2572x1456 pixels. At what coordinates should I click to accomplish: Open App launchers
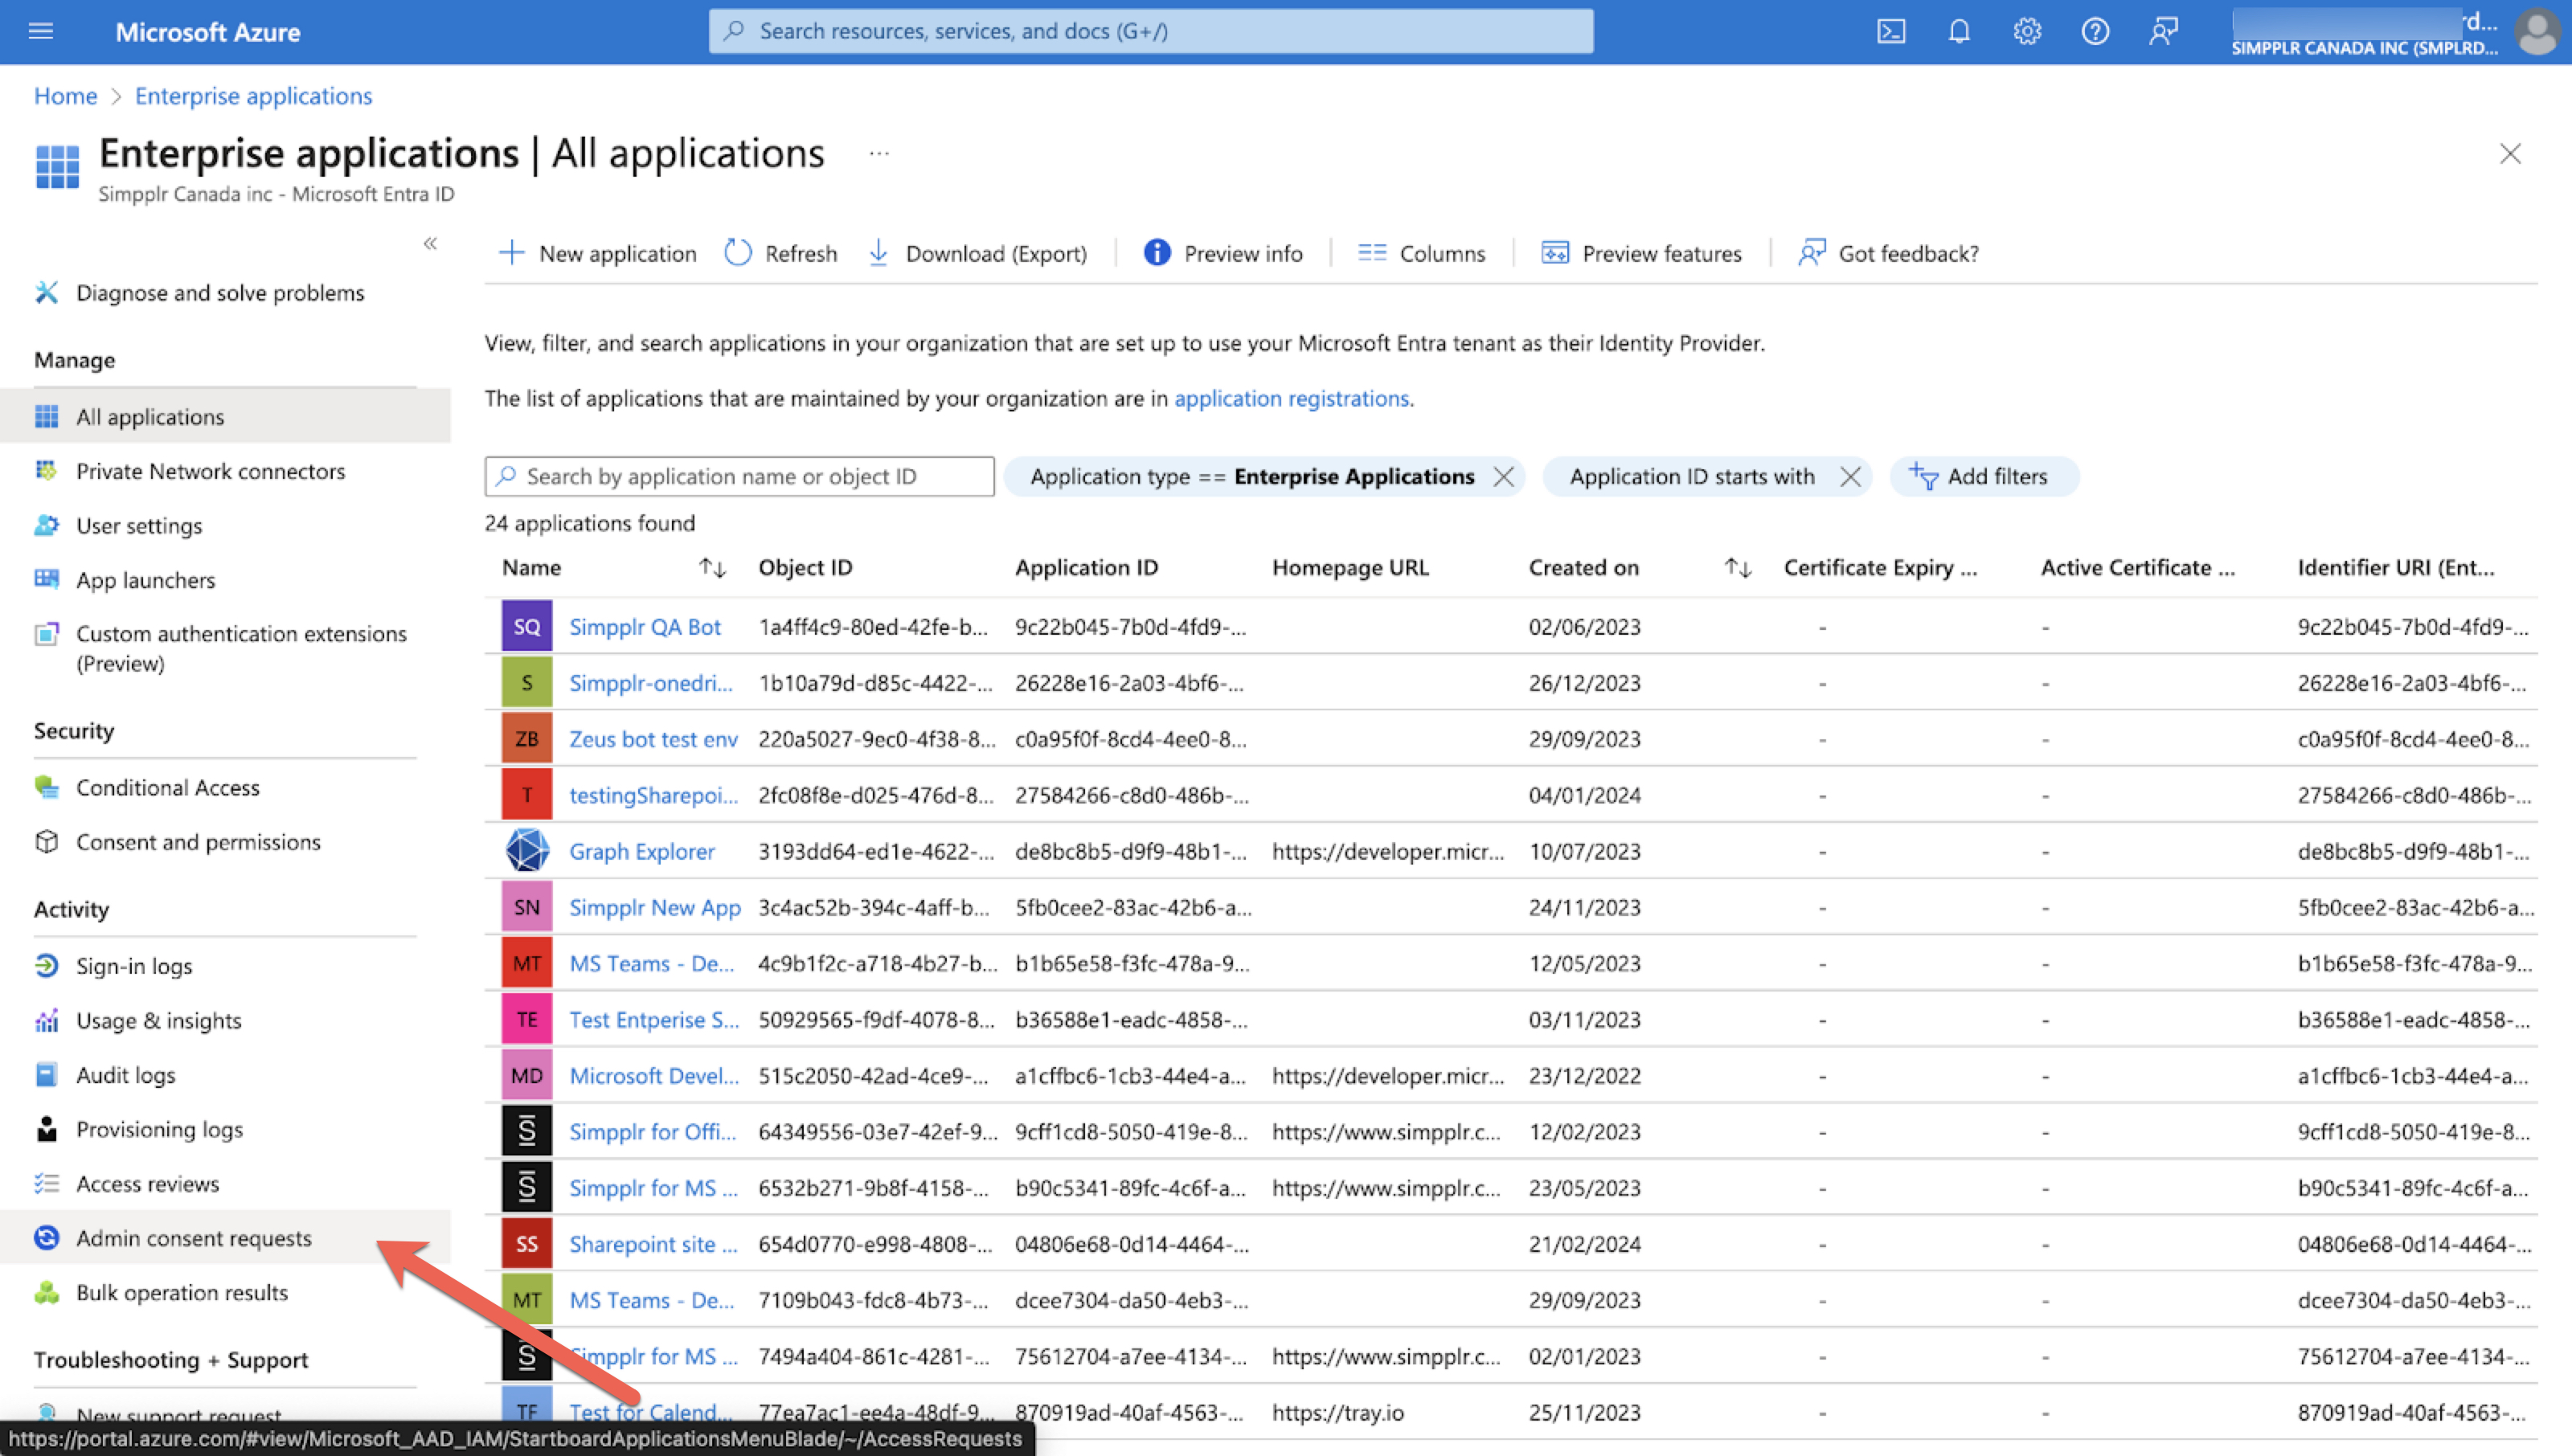tap(145, 579)
